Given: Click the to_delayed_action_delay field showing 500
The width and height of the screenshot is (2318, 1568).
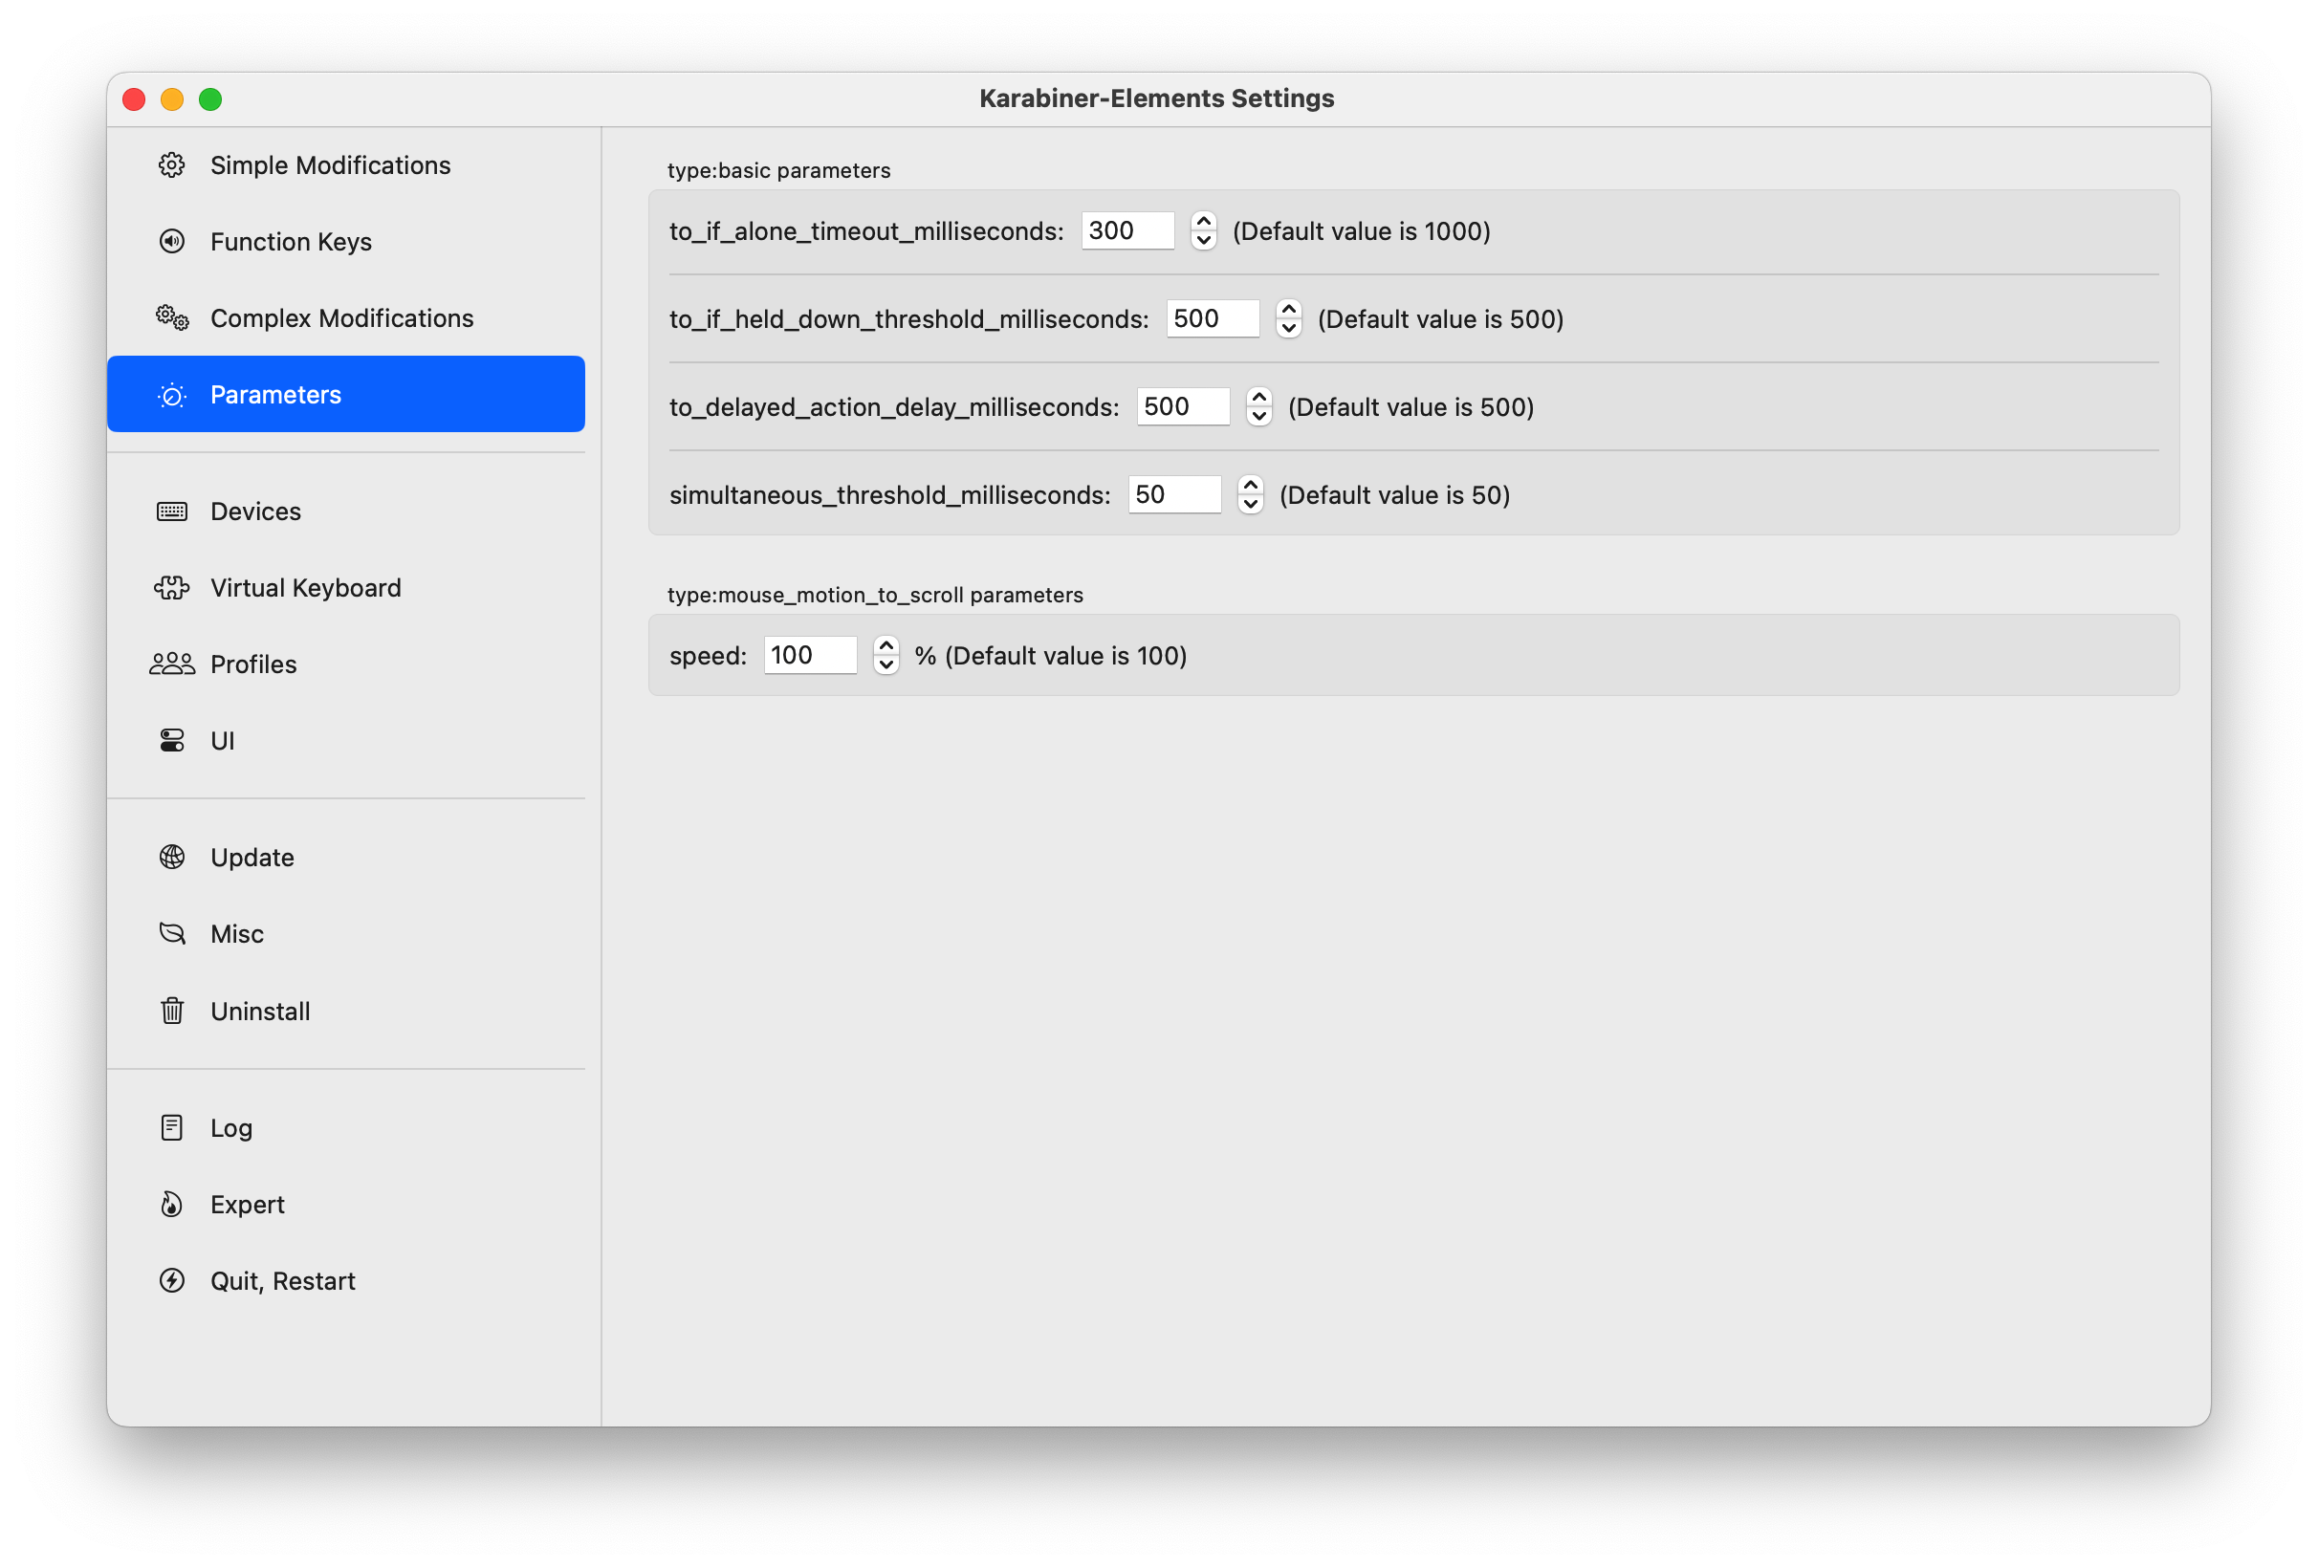Looking at the screenshot, I should tap(1182, 407).
